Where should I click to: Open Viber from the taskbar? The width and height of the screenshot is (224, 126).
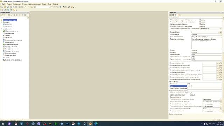tap(39, 124)
